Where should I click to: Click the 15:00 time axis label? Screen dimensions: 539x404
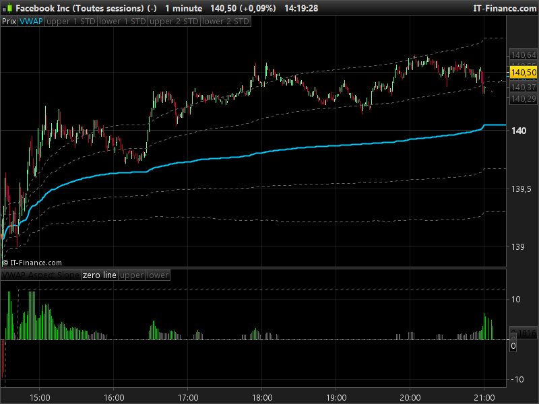point(40,398)
